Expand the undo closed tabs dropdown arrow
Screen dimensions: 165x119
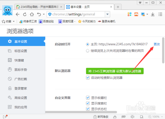click(44, 14)
